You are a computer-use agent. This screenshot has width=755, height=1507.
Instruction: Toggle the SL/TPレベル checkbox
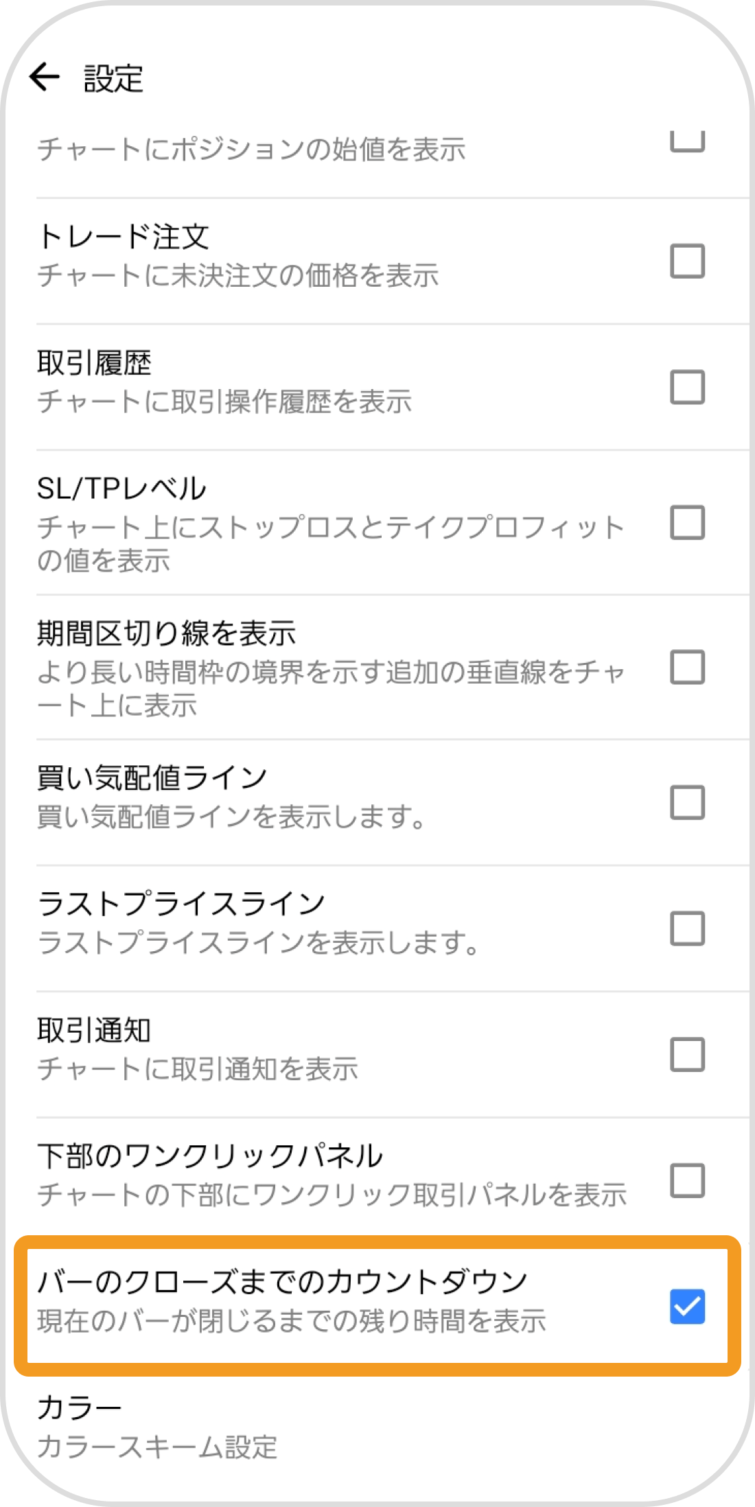[687, 523]
